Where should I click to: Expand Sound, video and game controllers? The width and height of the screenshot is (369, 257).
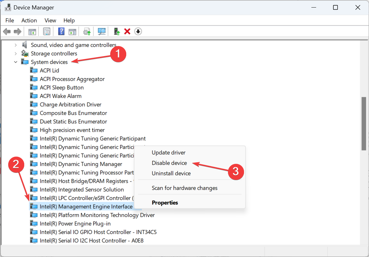point(15,45)
